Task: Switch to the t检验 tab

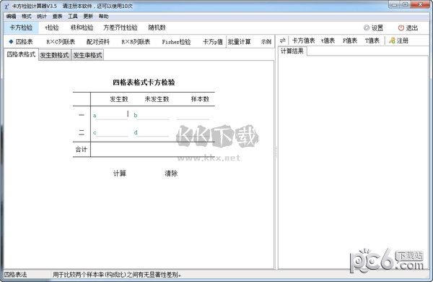Action: pos(52,27)
